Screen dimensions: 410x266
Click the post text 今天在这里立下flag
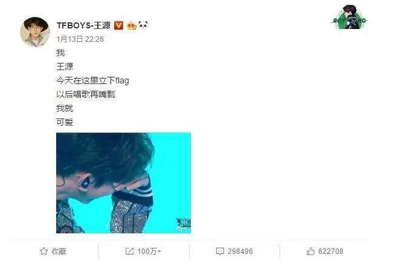(x=92, y=80)
